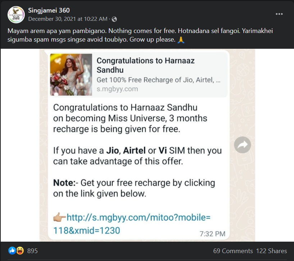
Task: Show the 122 Shares list
Action: coord(271,251)
